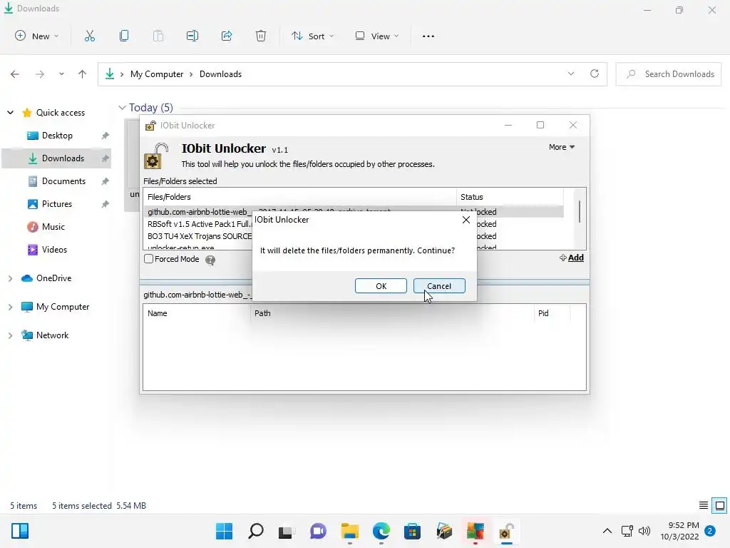Image resolution: width=730 pixels, height=548 pixels.
Task: Open the See more ellipsis menu
Action: point(428,36)
